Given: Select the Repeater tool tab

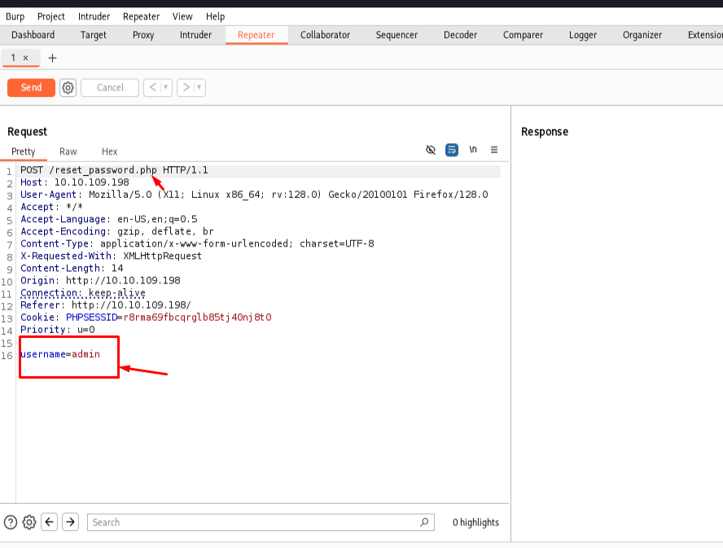Looking at the screenshot, I should click(256, 35).
